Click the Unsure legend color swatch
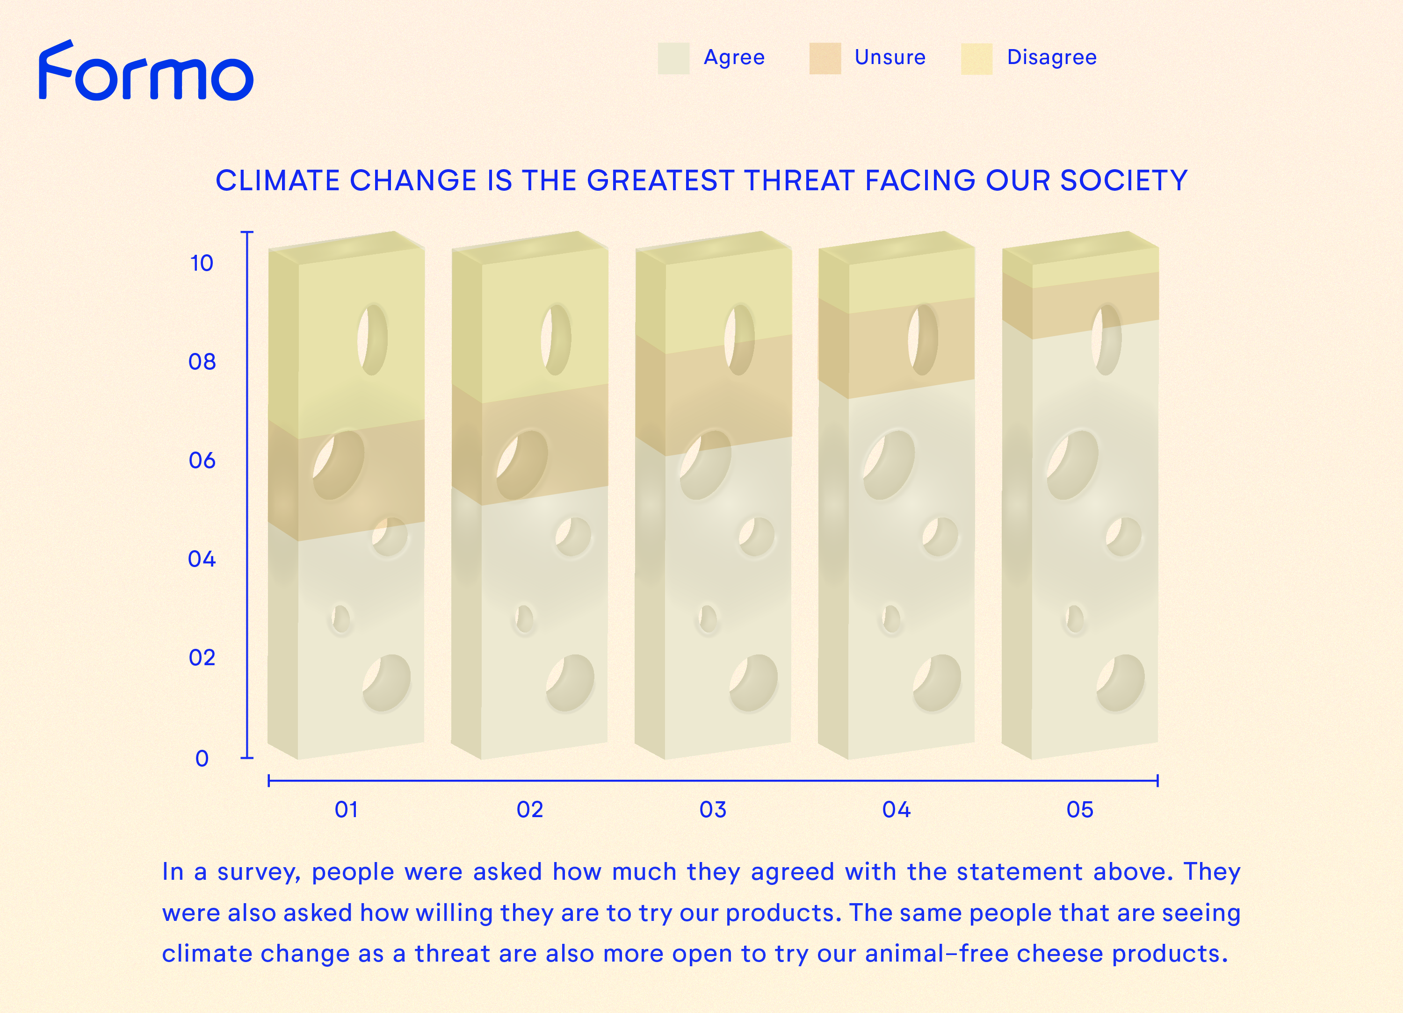 point(825,59)
